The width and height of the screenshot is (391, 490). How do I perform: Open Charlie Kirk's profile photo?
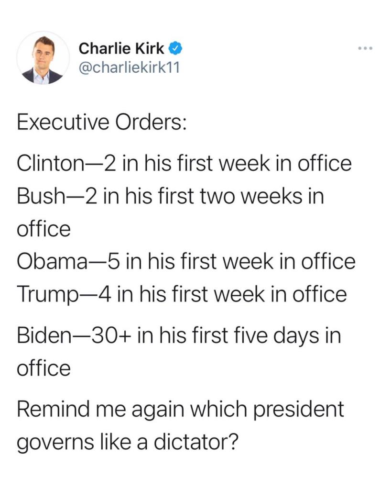coord(43,58)
